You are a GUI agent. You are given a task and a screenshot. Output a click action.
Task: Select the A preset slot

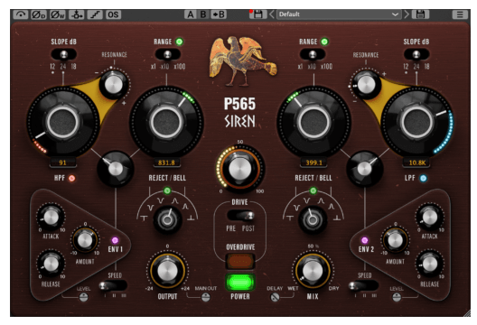tap(190, 14)
